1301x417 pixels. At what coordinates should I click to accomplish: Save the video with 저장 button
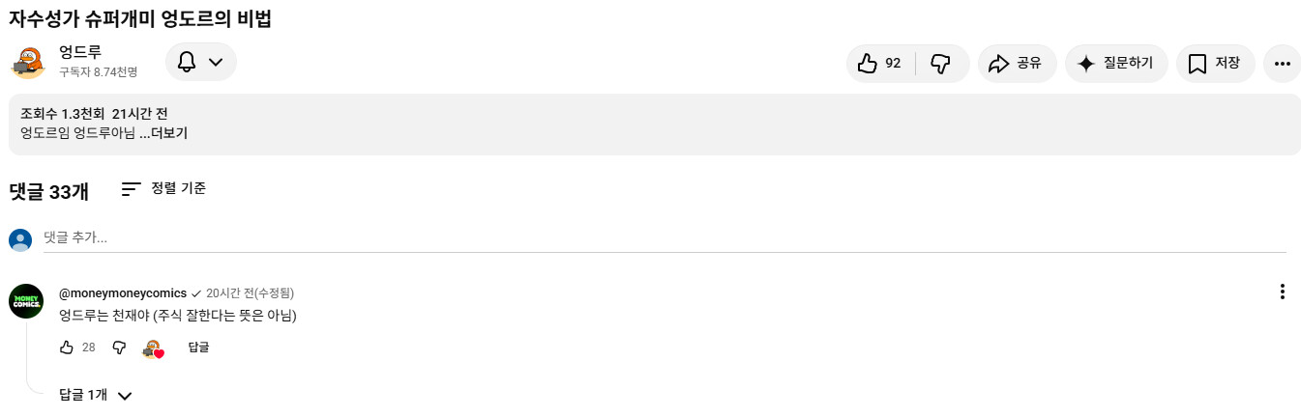[1215, 64]
